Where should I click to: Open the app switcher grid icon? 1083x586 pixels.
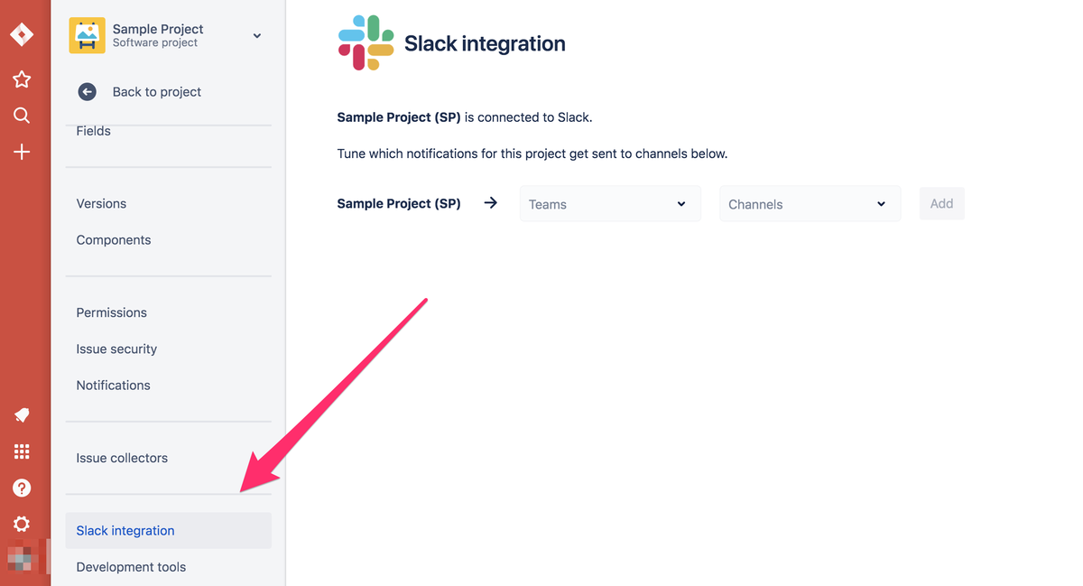pyautogui.click(x=22, y=451)
